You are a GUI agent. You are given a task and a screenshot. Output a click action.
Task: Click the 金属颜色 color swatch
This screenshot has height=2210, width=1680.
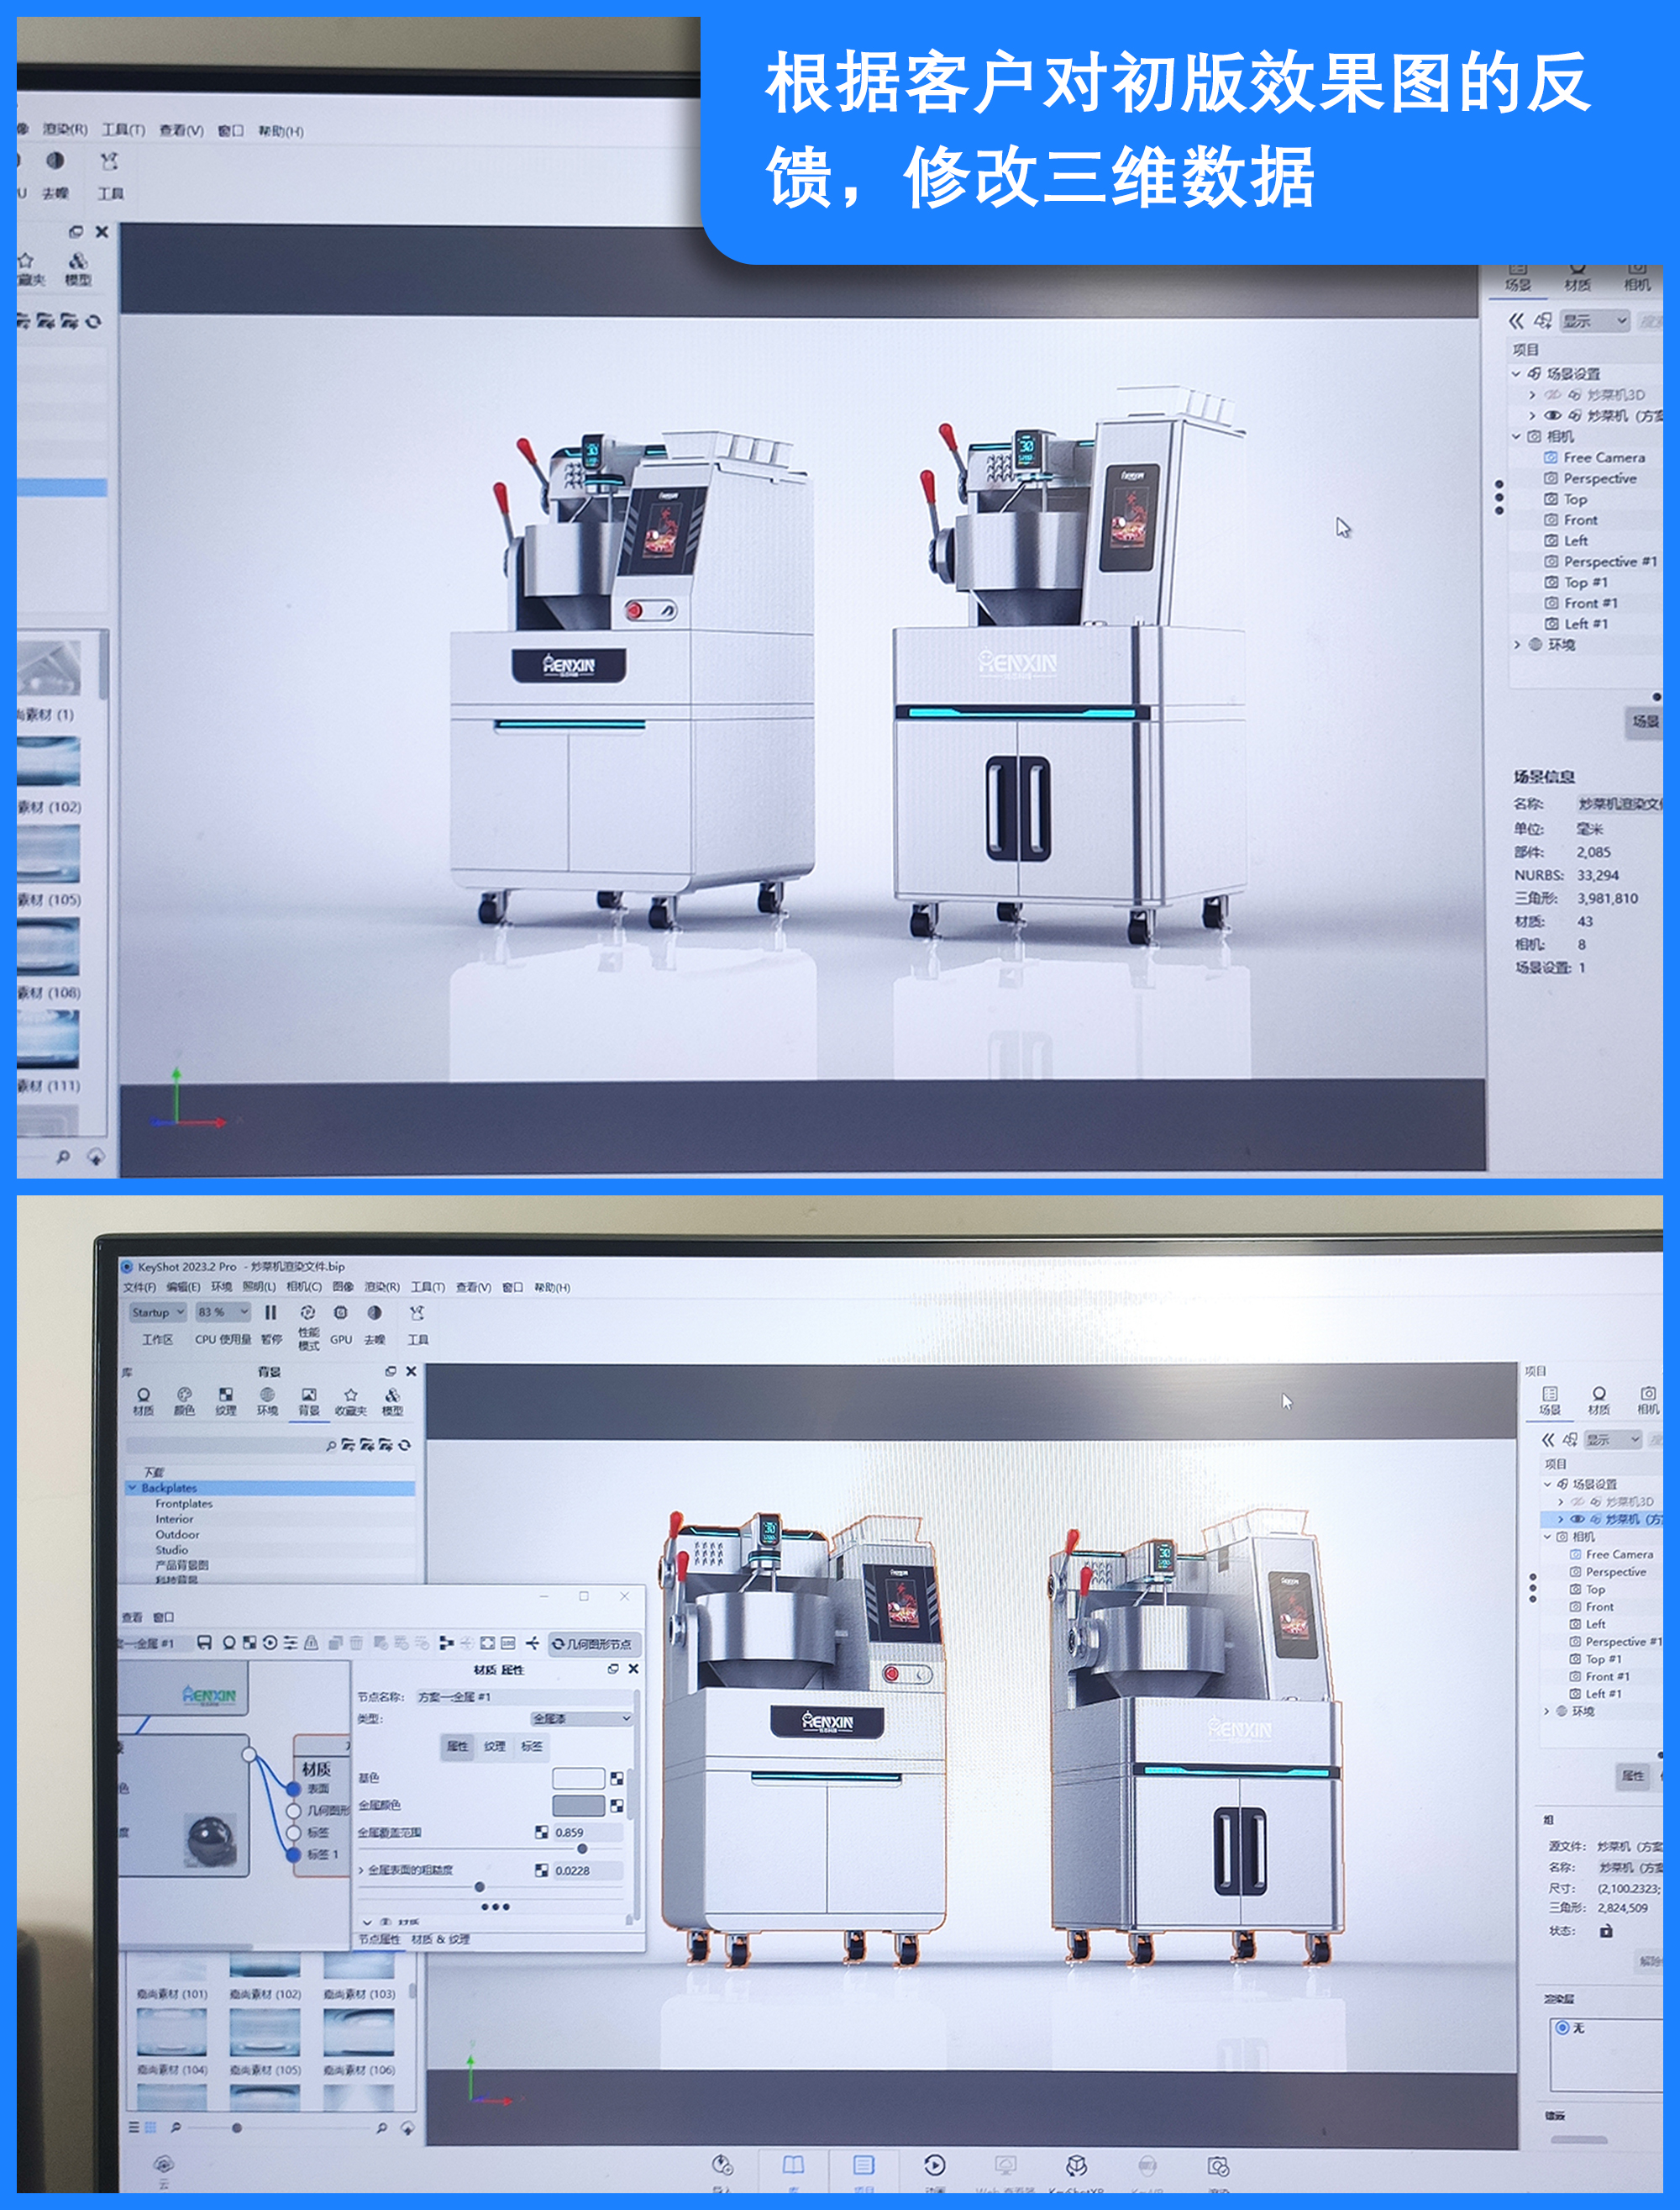pos(578,1806)
